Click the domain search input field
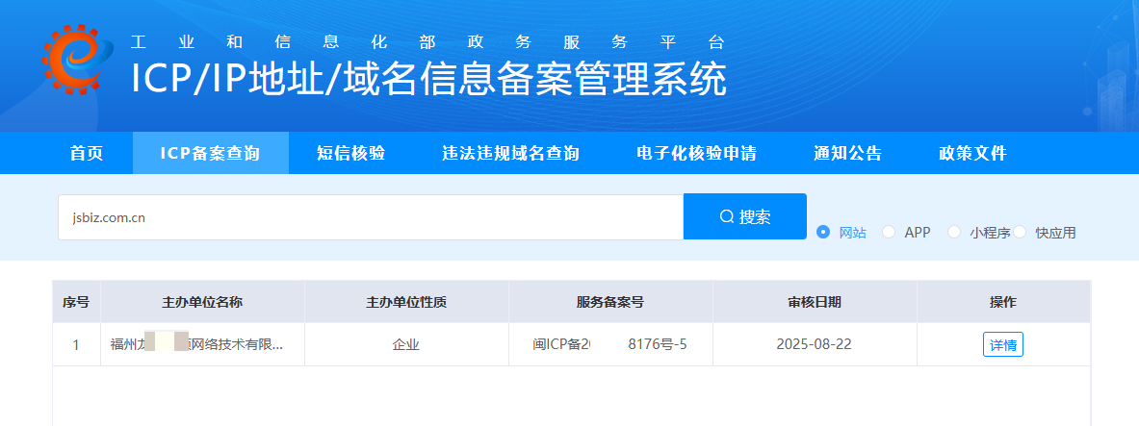The image size is (1139, 426). pos(371,217)
